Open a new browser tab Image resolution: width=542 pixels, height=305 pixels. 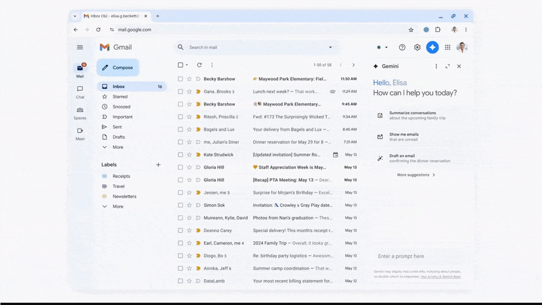click(x=158, y=16)
